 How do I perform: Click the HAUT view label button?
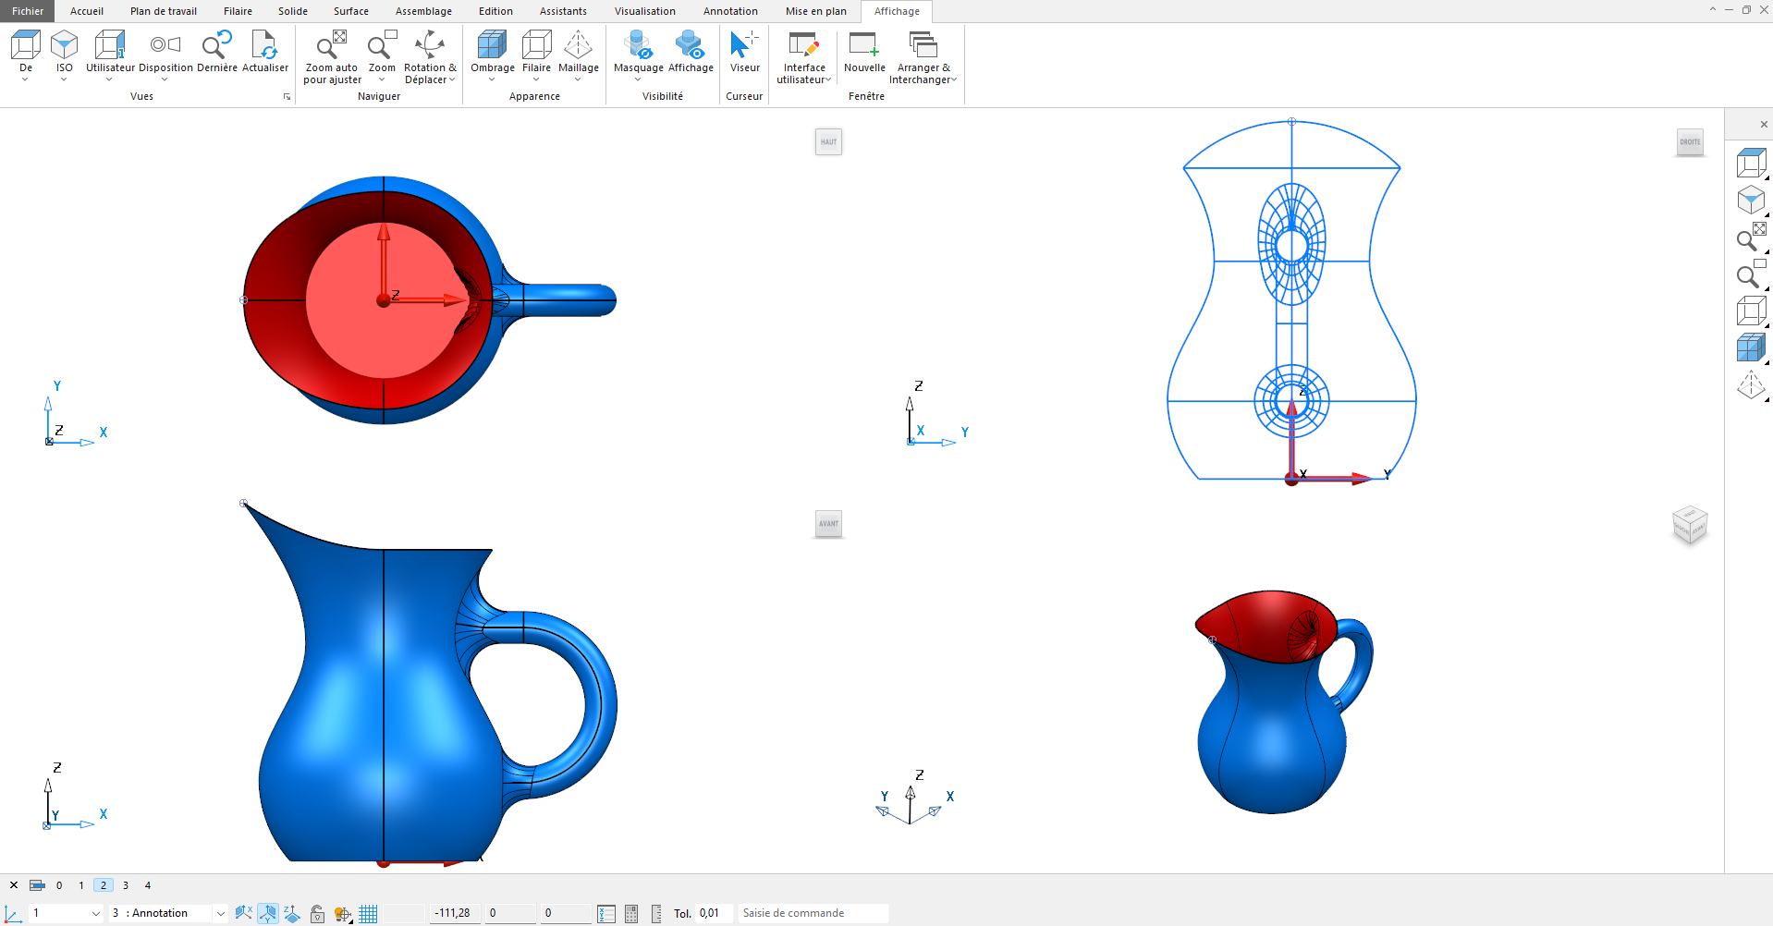pyautogui.click(x=828, y=142)
